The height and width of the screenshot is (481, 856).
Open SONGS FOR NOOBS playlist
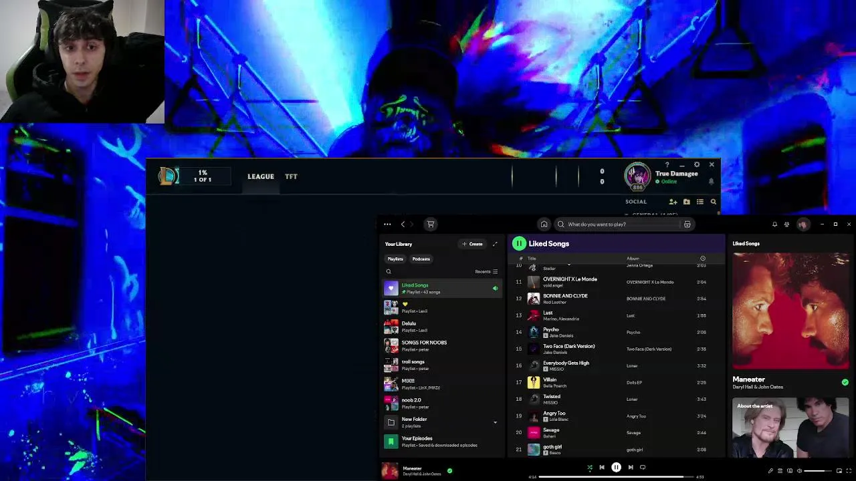coord(442,345)
